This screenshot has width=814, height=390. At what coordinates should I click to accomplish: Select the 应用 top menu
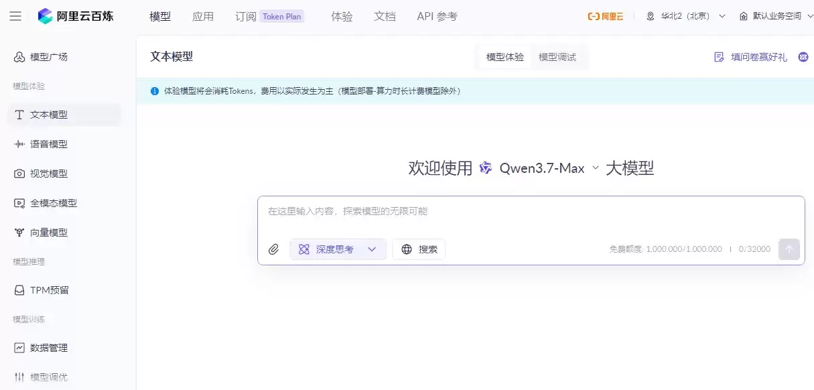coord(203,16)
